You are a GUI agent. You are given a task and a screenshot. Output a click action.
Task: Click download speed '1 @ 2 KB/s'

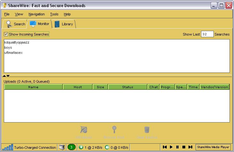click(x=93, y=148)
